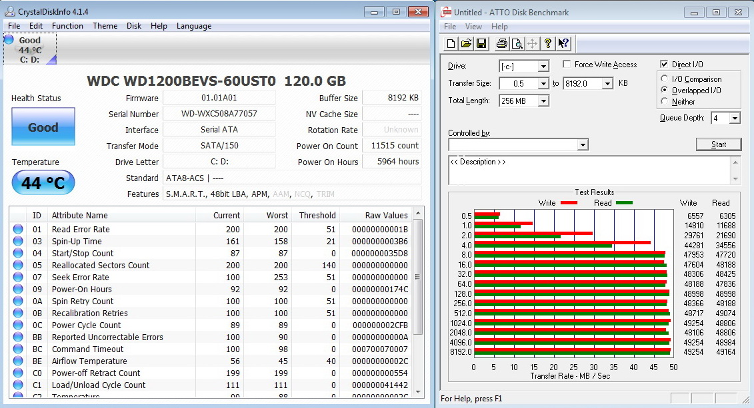
Task: Select the Good 44 °C disk status icon
Action: click(x=30, y=49)
